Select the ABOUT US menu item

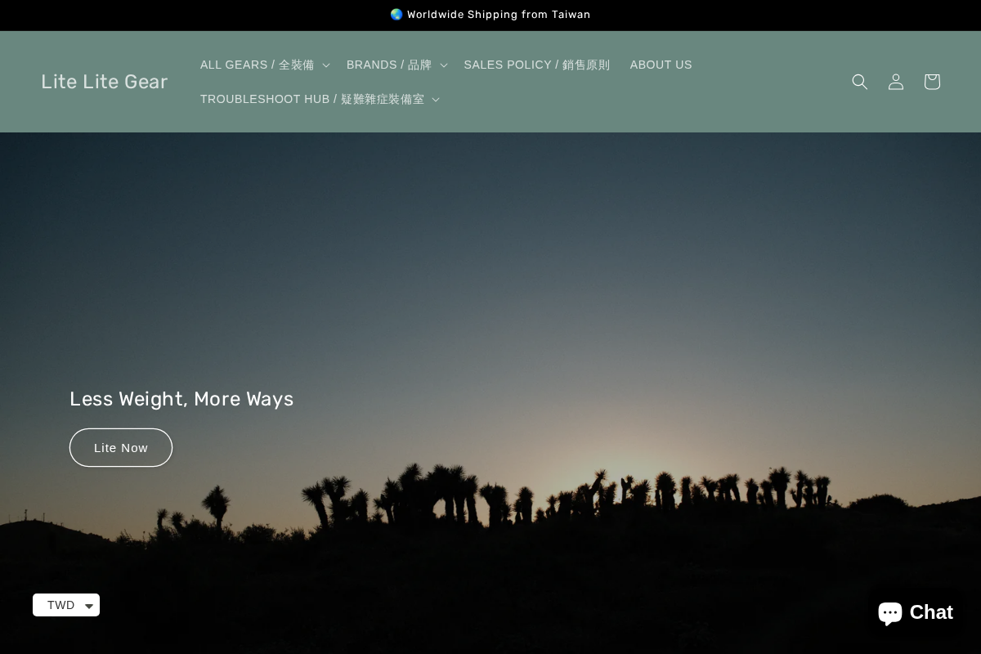[x=661, y=65]
